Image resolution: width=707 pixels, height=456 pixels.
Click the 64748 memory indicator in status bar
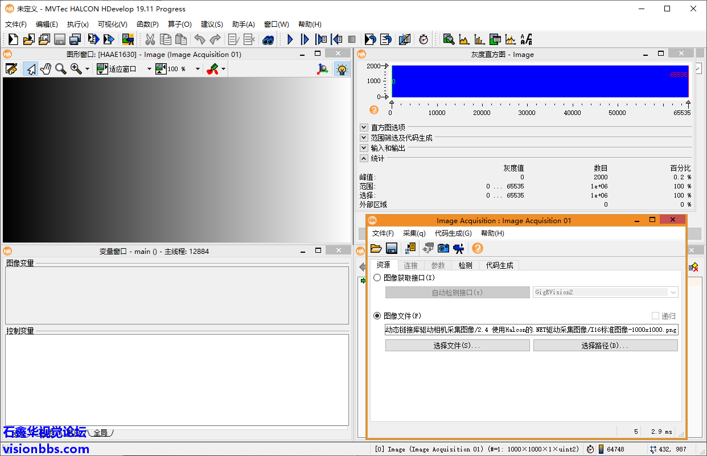(611, 449)
